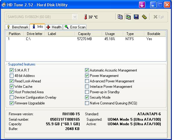Toggle the Interface Power Management checkbox

(87, 87)
